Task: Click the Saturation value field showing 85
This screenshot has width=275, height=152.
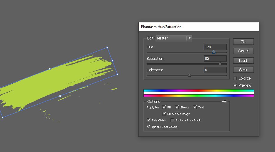Action: point(215,58)
